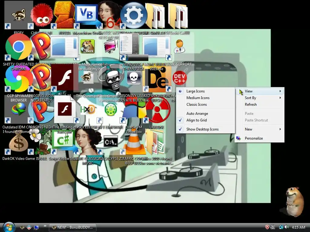Open the orange De application shortcut
Viewport: 310px width, 232px height.
coord(157,79)
